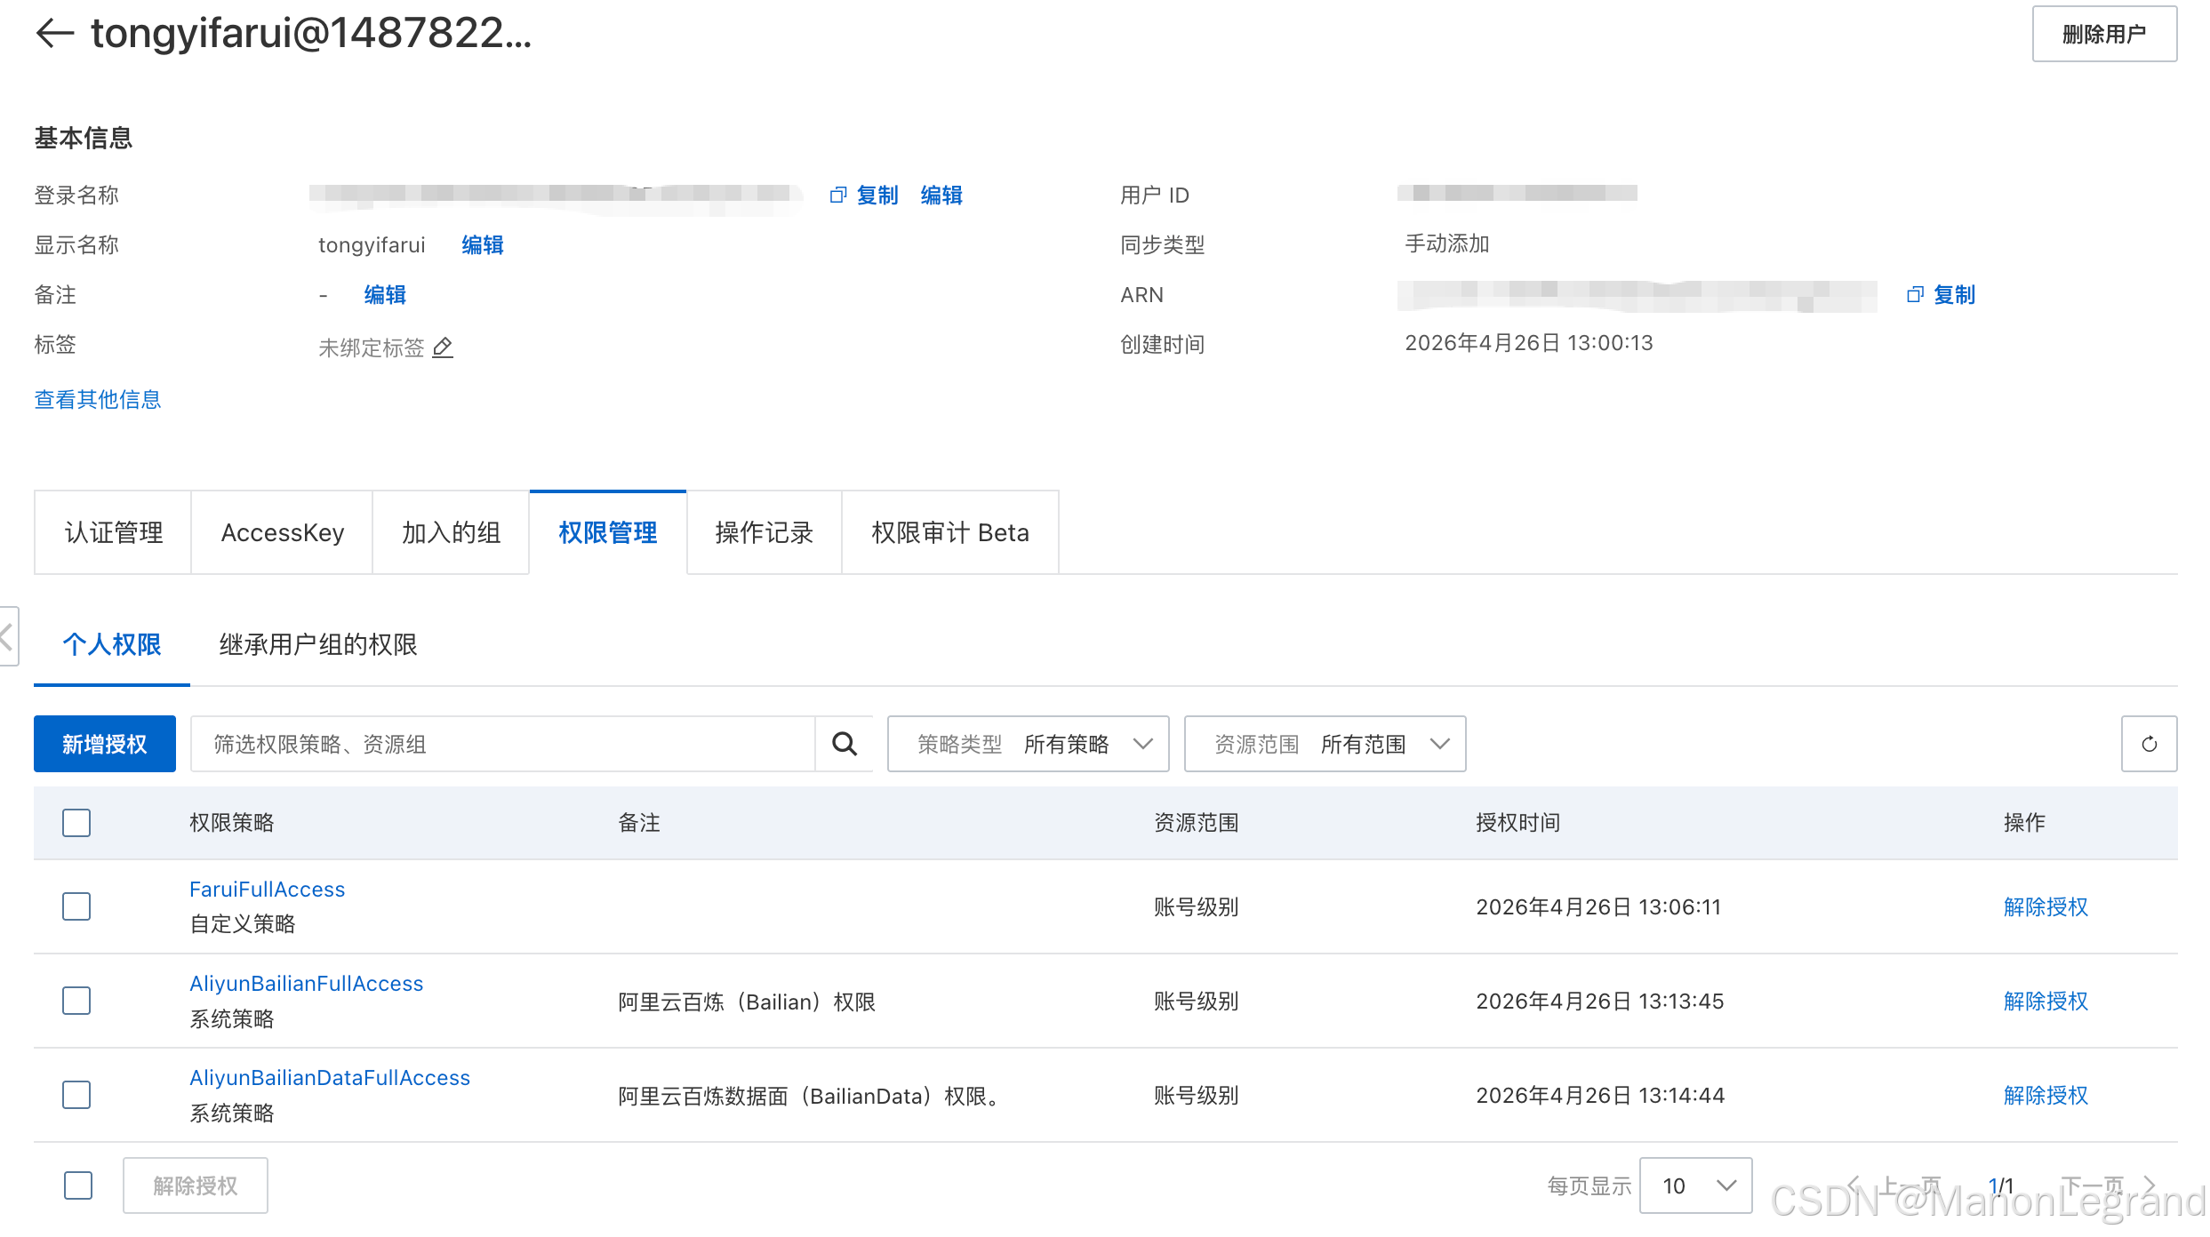Click the refresh icon button
Viewport: 2210px width, 1237px height.
2149,744
